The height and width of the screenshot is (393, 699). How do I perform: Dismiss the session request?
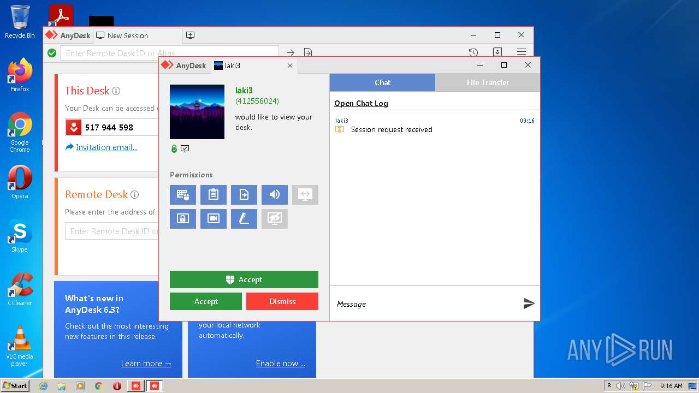tap(282, 301)
